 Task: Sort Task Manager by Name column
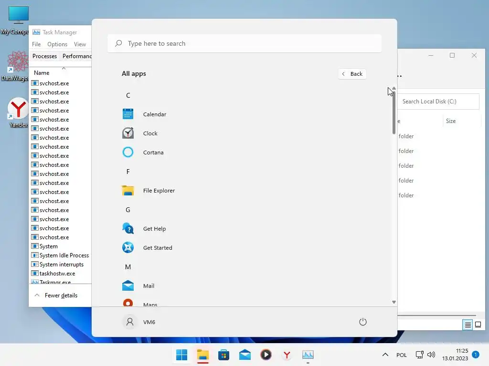pyautogui.click(x=61, y=73)
